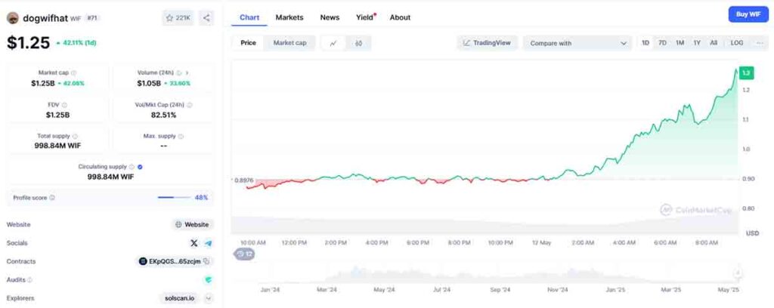Screen dimensions: 774x308
Task: Show Max. supply info icon
Action: coord(181,136)
